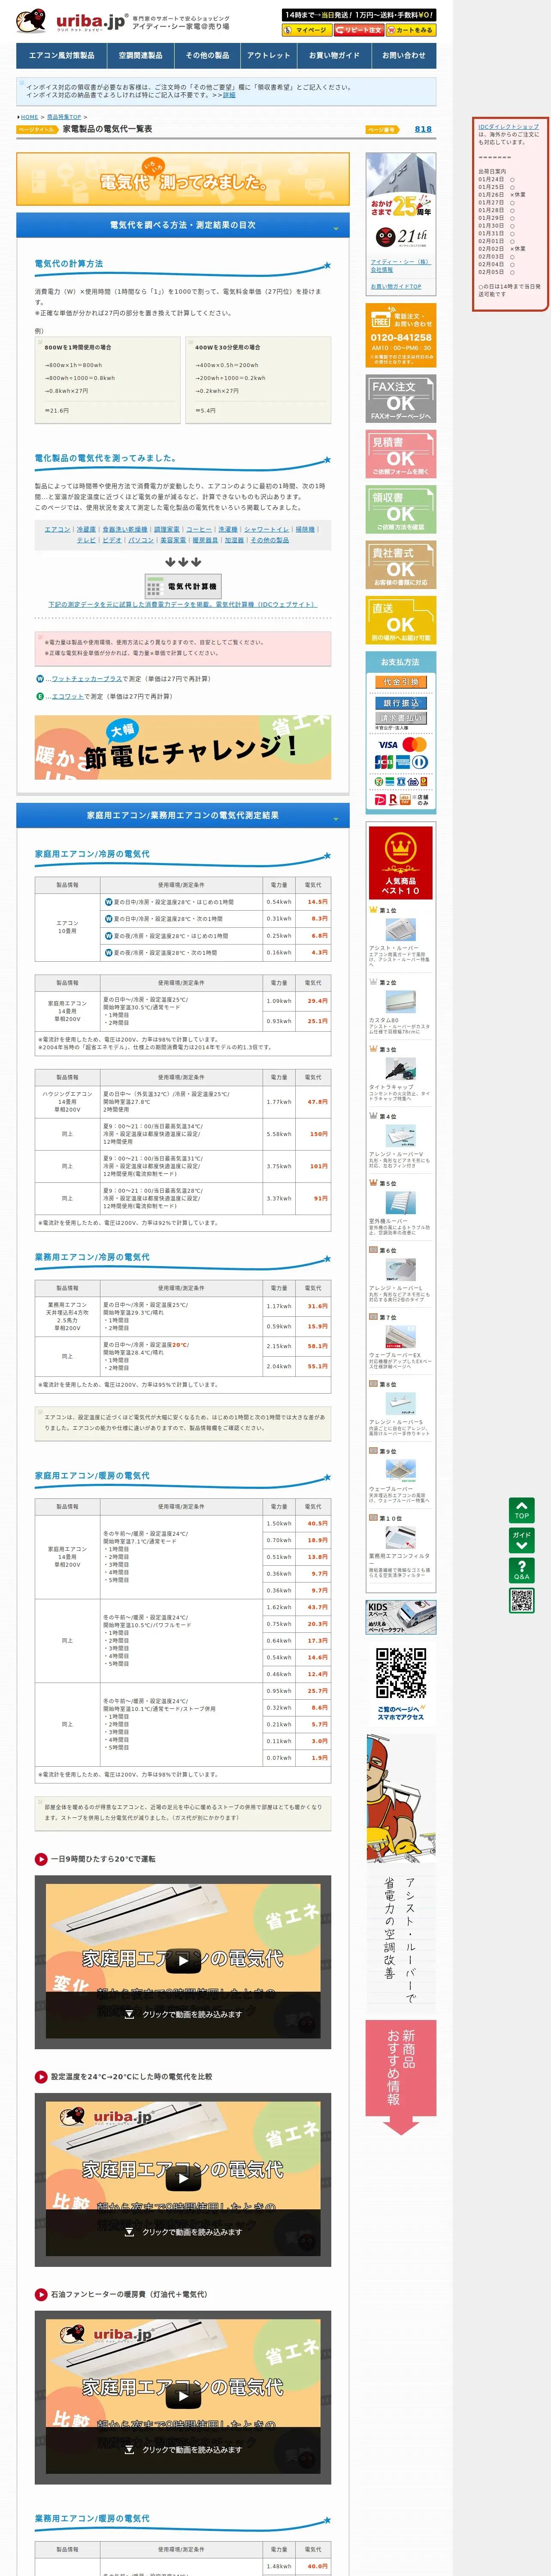
Task: Click 節電にチャレンジ banner
Action: 183,747
